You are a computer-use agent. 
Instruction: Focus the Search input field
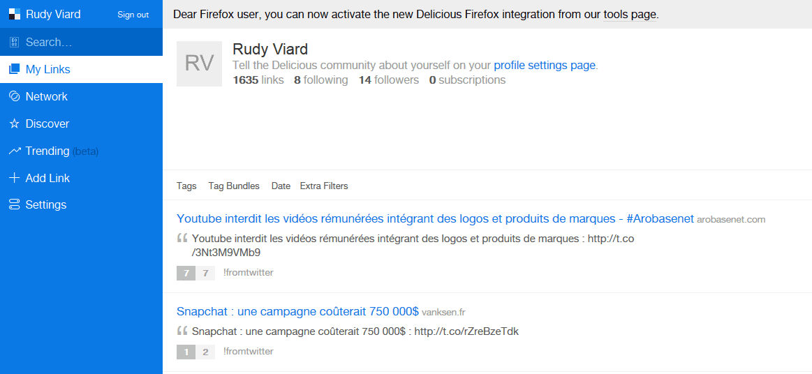point(81,43)
